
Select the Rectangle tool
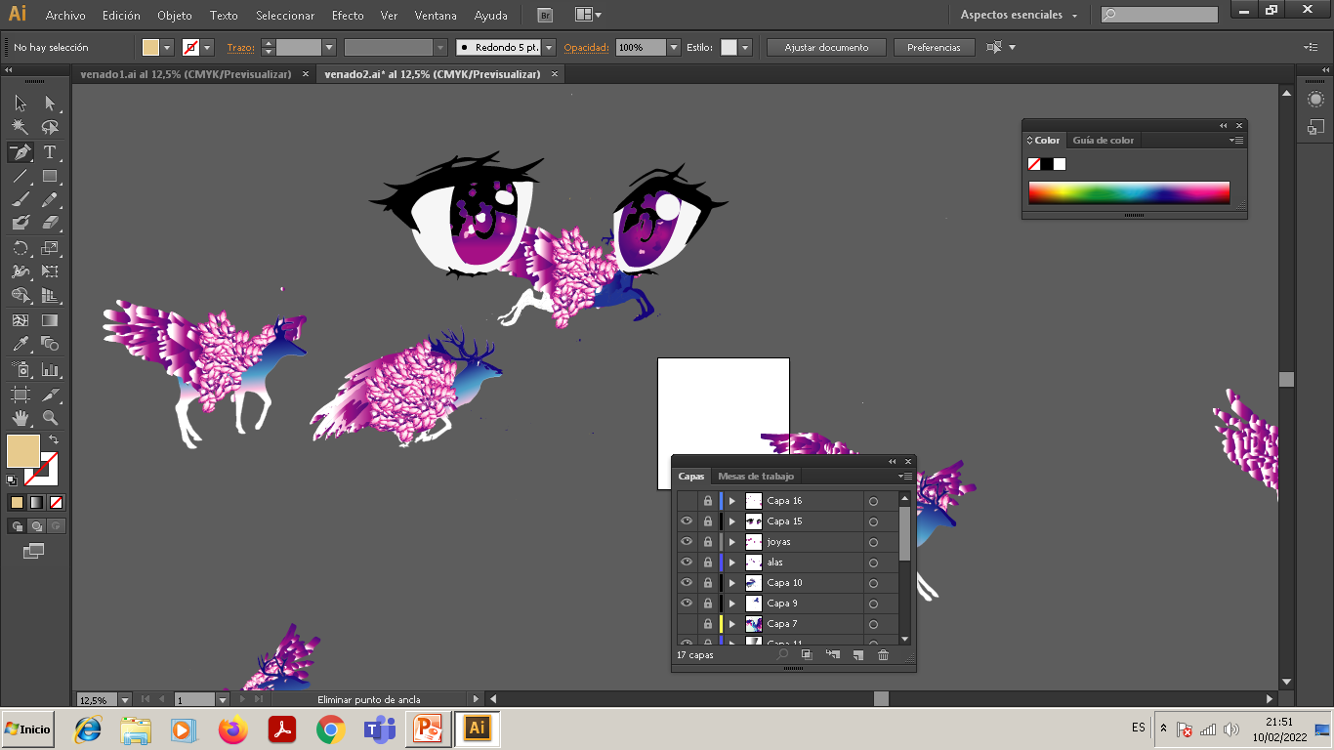click(50, 177)
